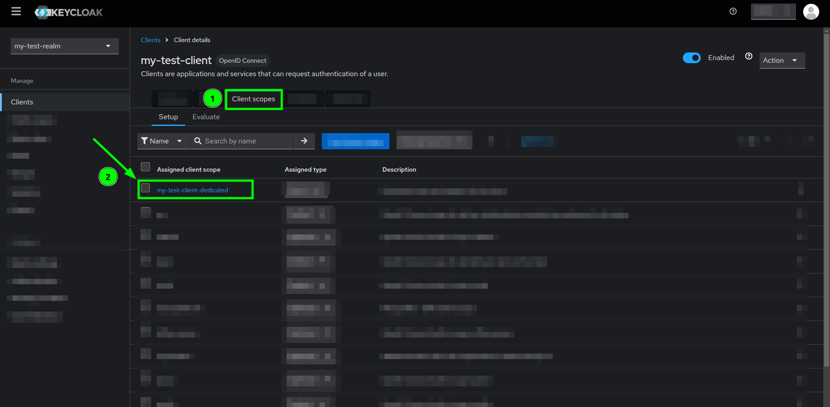Open the my-test-client-dedicated scope
The height and width of the screenshot is (407, 830).
[x=192, y=190]
